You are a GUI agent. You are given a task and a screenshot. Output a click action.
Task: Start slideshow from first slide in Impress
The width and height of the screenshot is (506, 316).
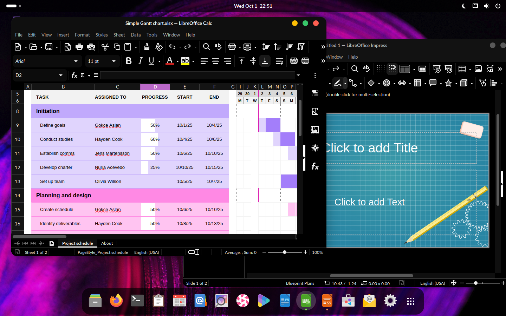pos(437,69)
